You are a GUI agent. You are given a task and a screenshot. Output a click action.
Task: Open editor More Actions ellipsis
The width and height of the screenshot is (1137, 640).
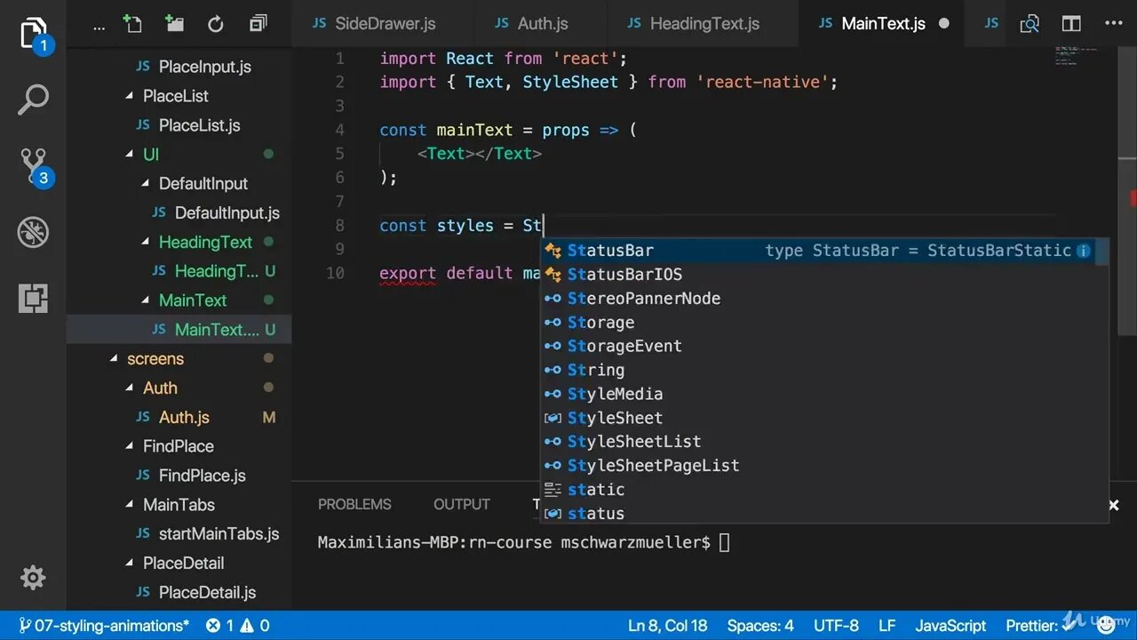tap(1114, 24)
